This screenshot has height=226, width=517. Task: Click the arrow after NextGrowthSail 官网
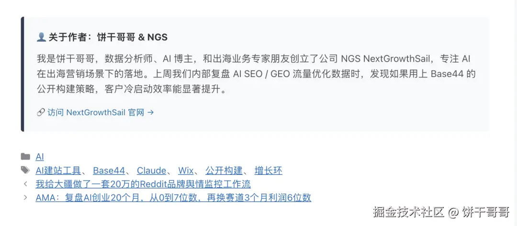tap(151, 113)
